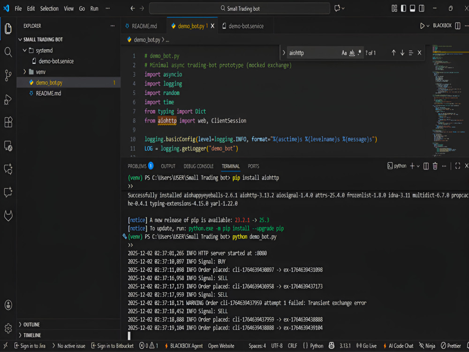Click the command palette search box

click(240, 8)
